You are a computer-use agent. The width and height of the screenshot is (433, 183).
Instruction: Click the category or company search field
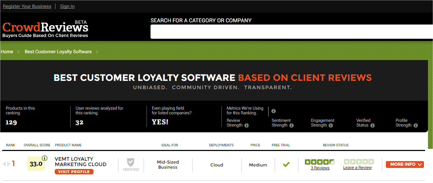(292, 32)
